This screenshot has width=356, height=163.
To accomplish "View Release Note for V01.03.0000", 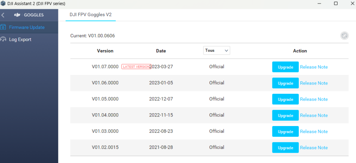I will pos(314,131).
